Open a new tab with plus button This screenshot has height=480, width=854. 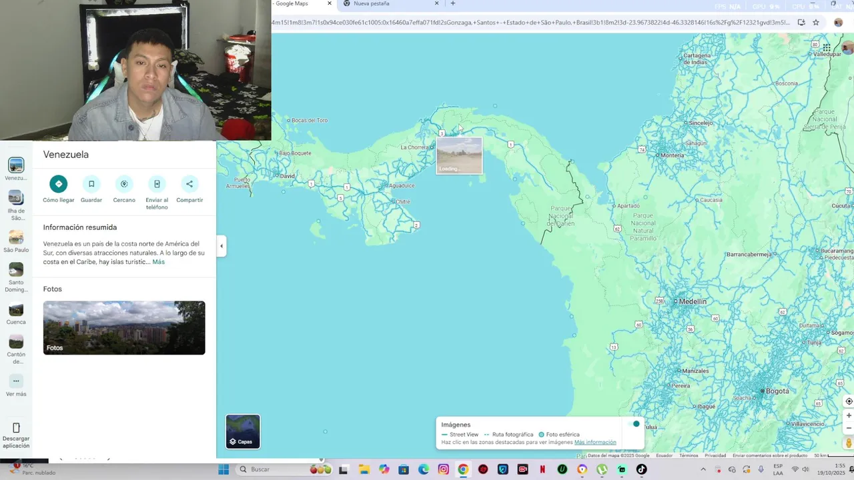click(x=453, y=3)
